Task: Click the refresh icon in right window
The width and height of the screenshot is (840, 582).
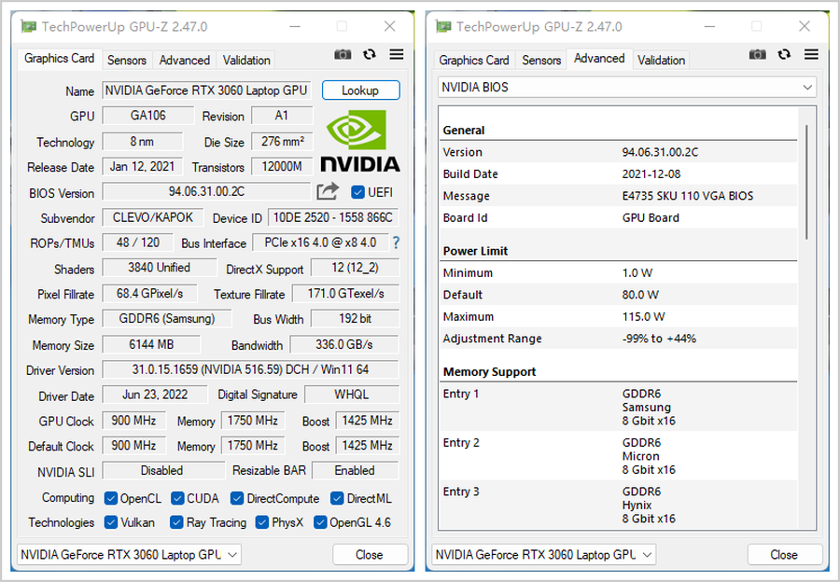Action: pyautogui.click(x=784, y=55)
